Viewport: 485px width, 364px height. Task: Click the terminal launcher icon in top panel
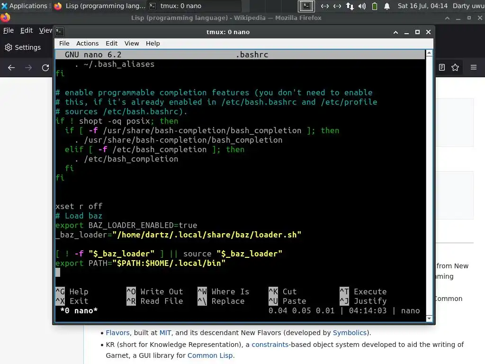click(306, 6)
